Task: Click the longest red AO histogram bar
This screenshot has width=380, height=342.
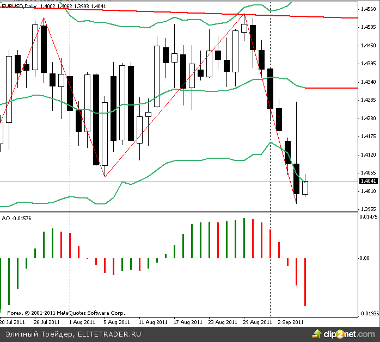Action: (305, 282)
